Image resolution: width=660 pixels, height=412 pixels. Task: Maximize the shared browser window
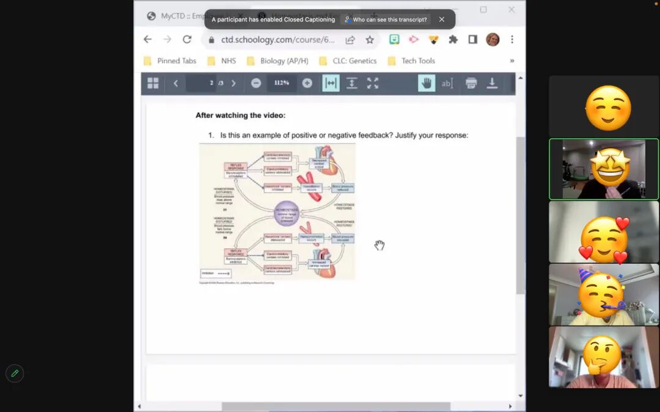pyautogui.click(x=483, y=10)
